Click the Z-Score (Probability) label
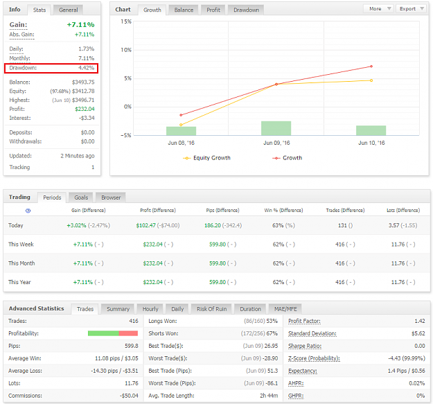433x404 pixels. [x=314, y=358]
